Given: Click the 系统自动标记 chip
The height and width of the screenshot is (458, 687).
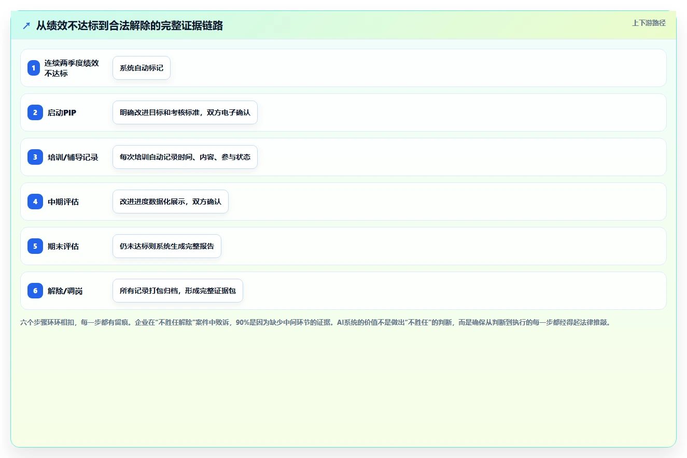Looking at the screenshot, I should [x=142, y=68].
